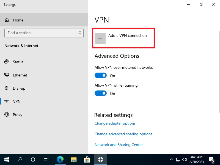Open Status page via globe icon

[7, 62]
